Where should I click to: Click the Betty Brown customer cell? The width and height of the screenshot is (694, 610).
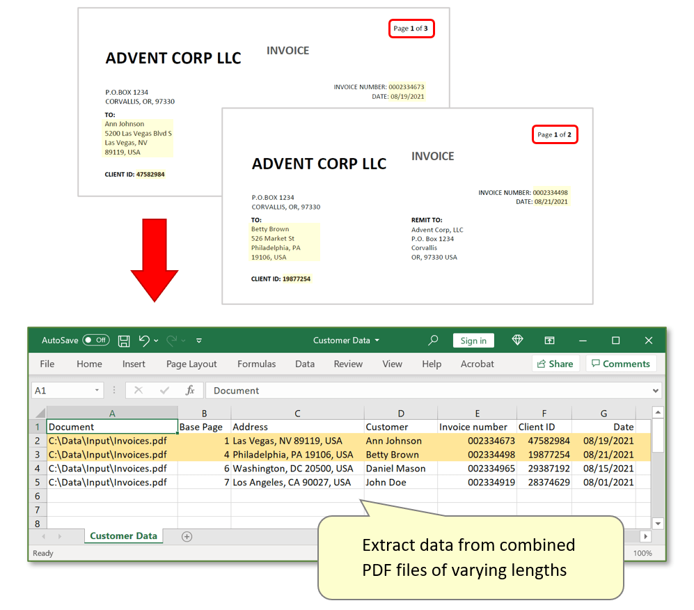[400, 455]
